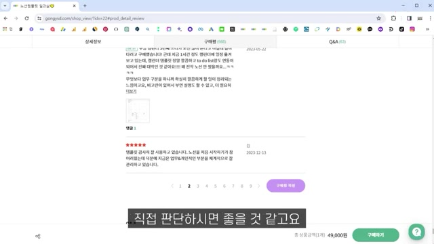The image size is (434, 244).
Task: Open the purple sparkle bookmark
Action: click(179, 29)
